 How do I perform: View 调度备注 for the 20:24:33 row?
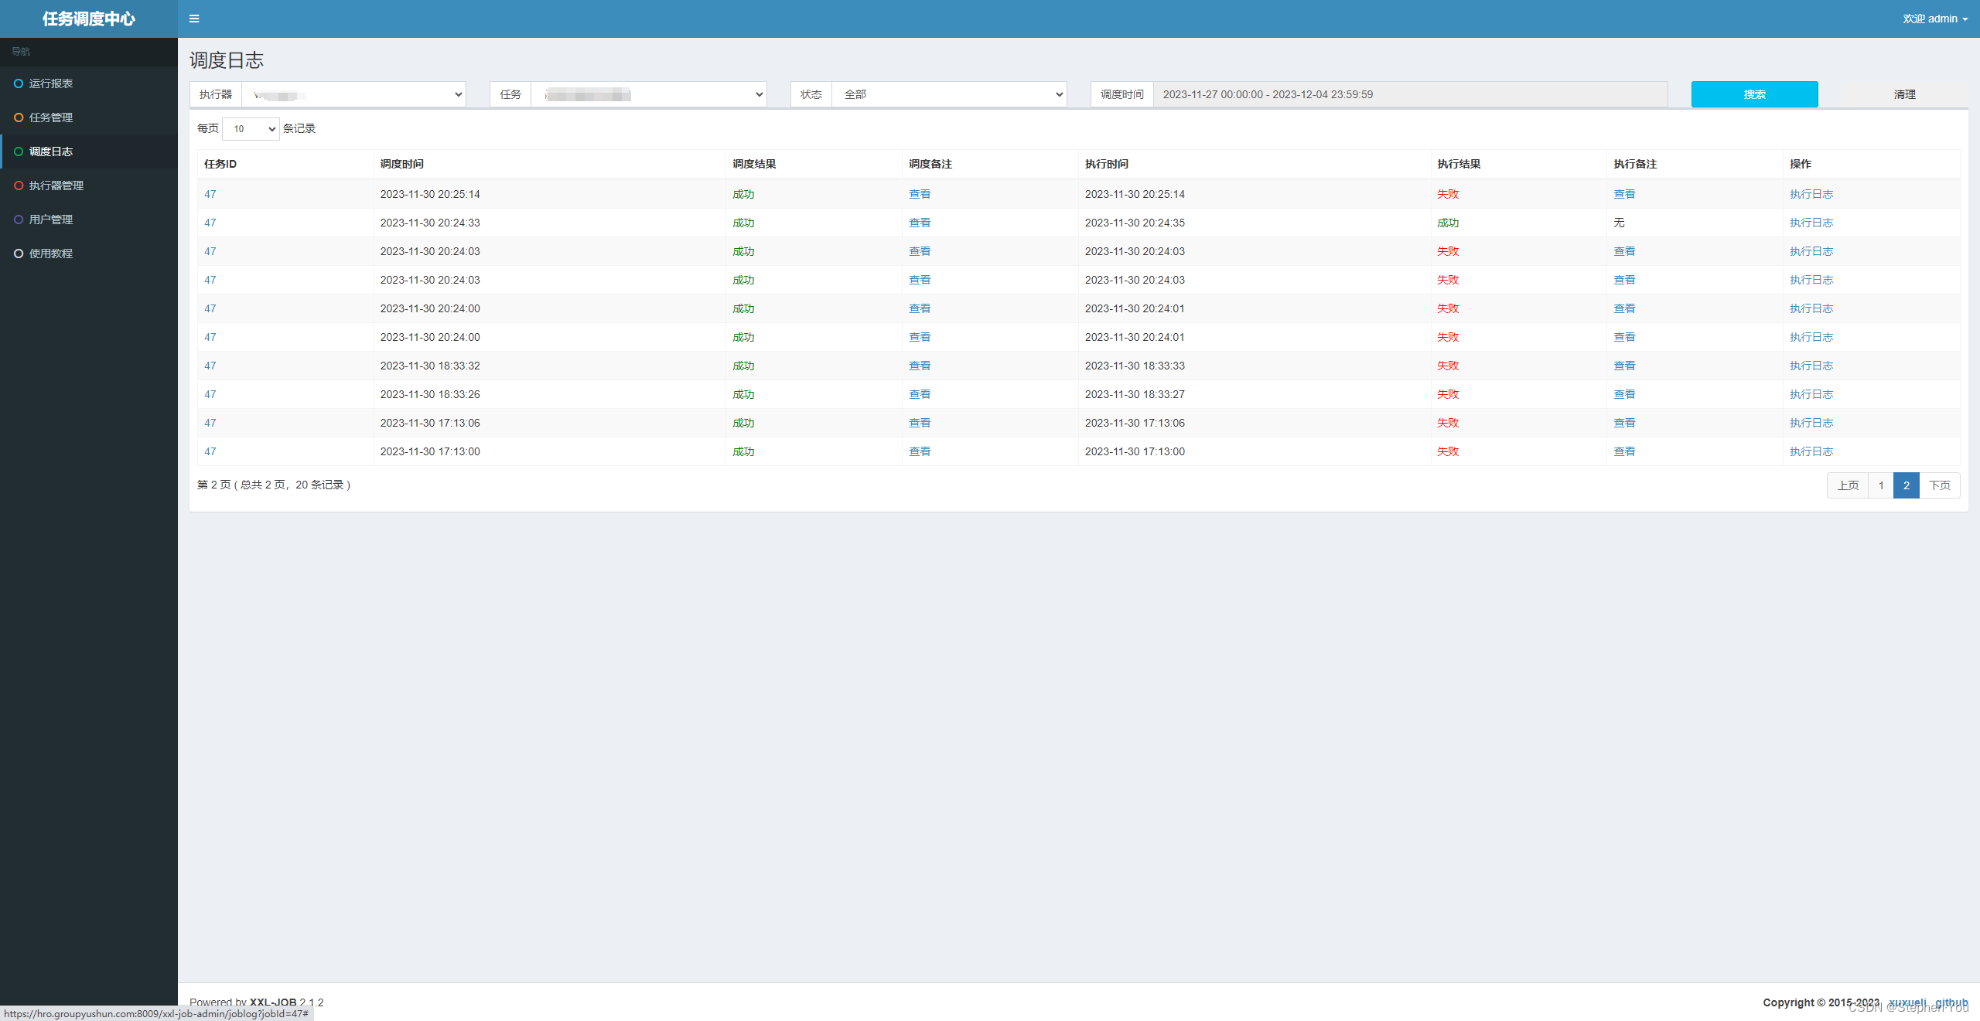pos(920,223)
